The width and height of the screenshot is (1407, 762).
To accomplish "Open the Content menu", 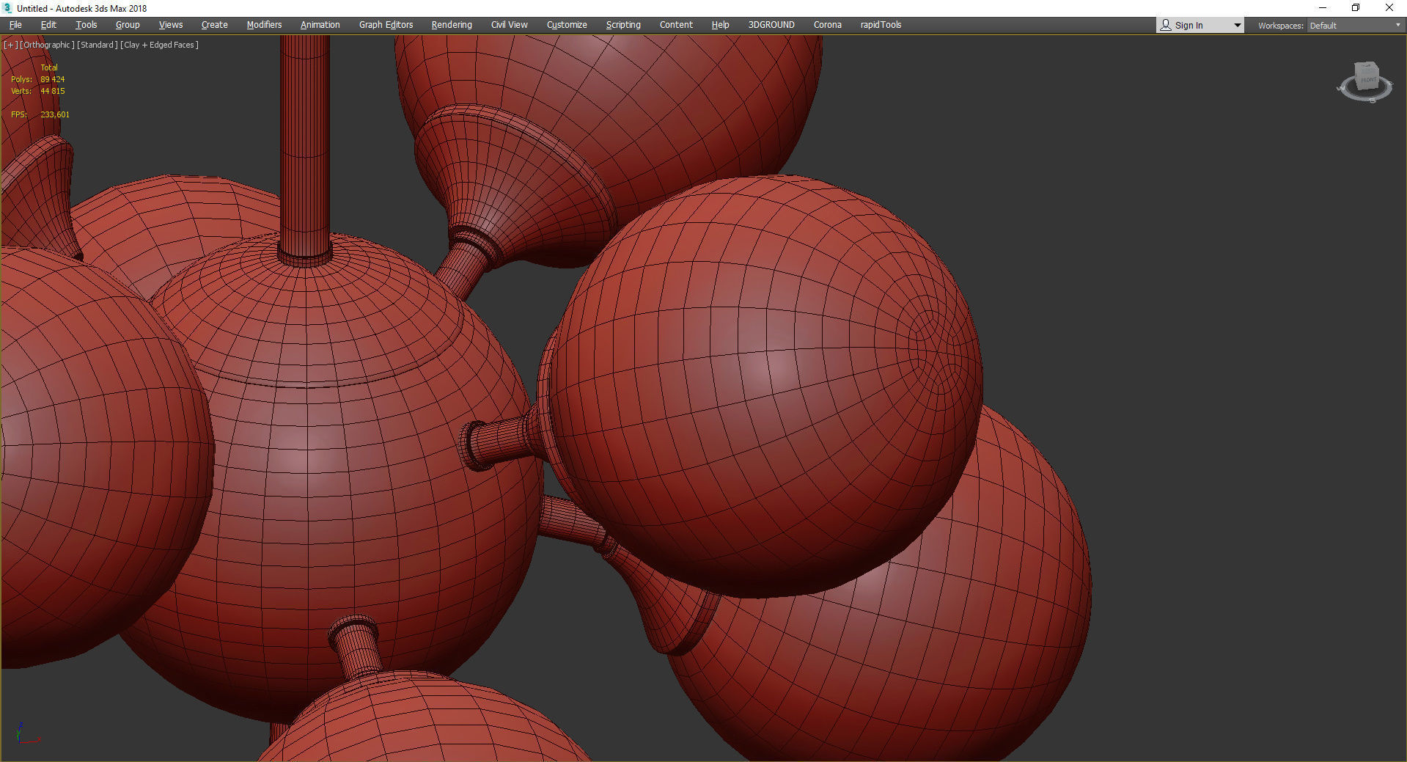I will point(676,25).
